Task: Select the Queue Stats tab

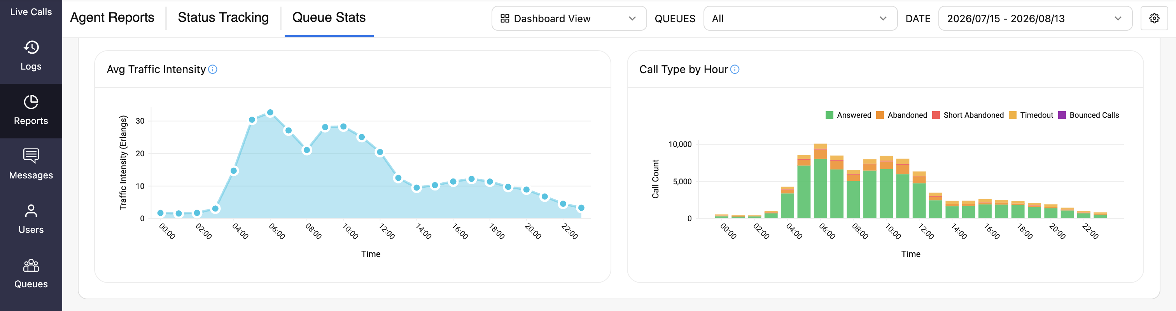Action: [329, 17]
